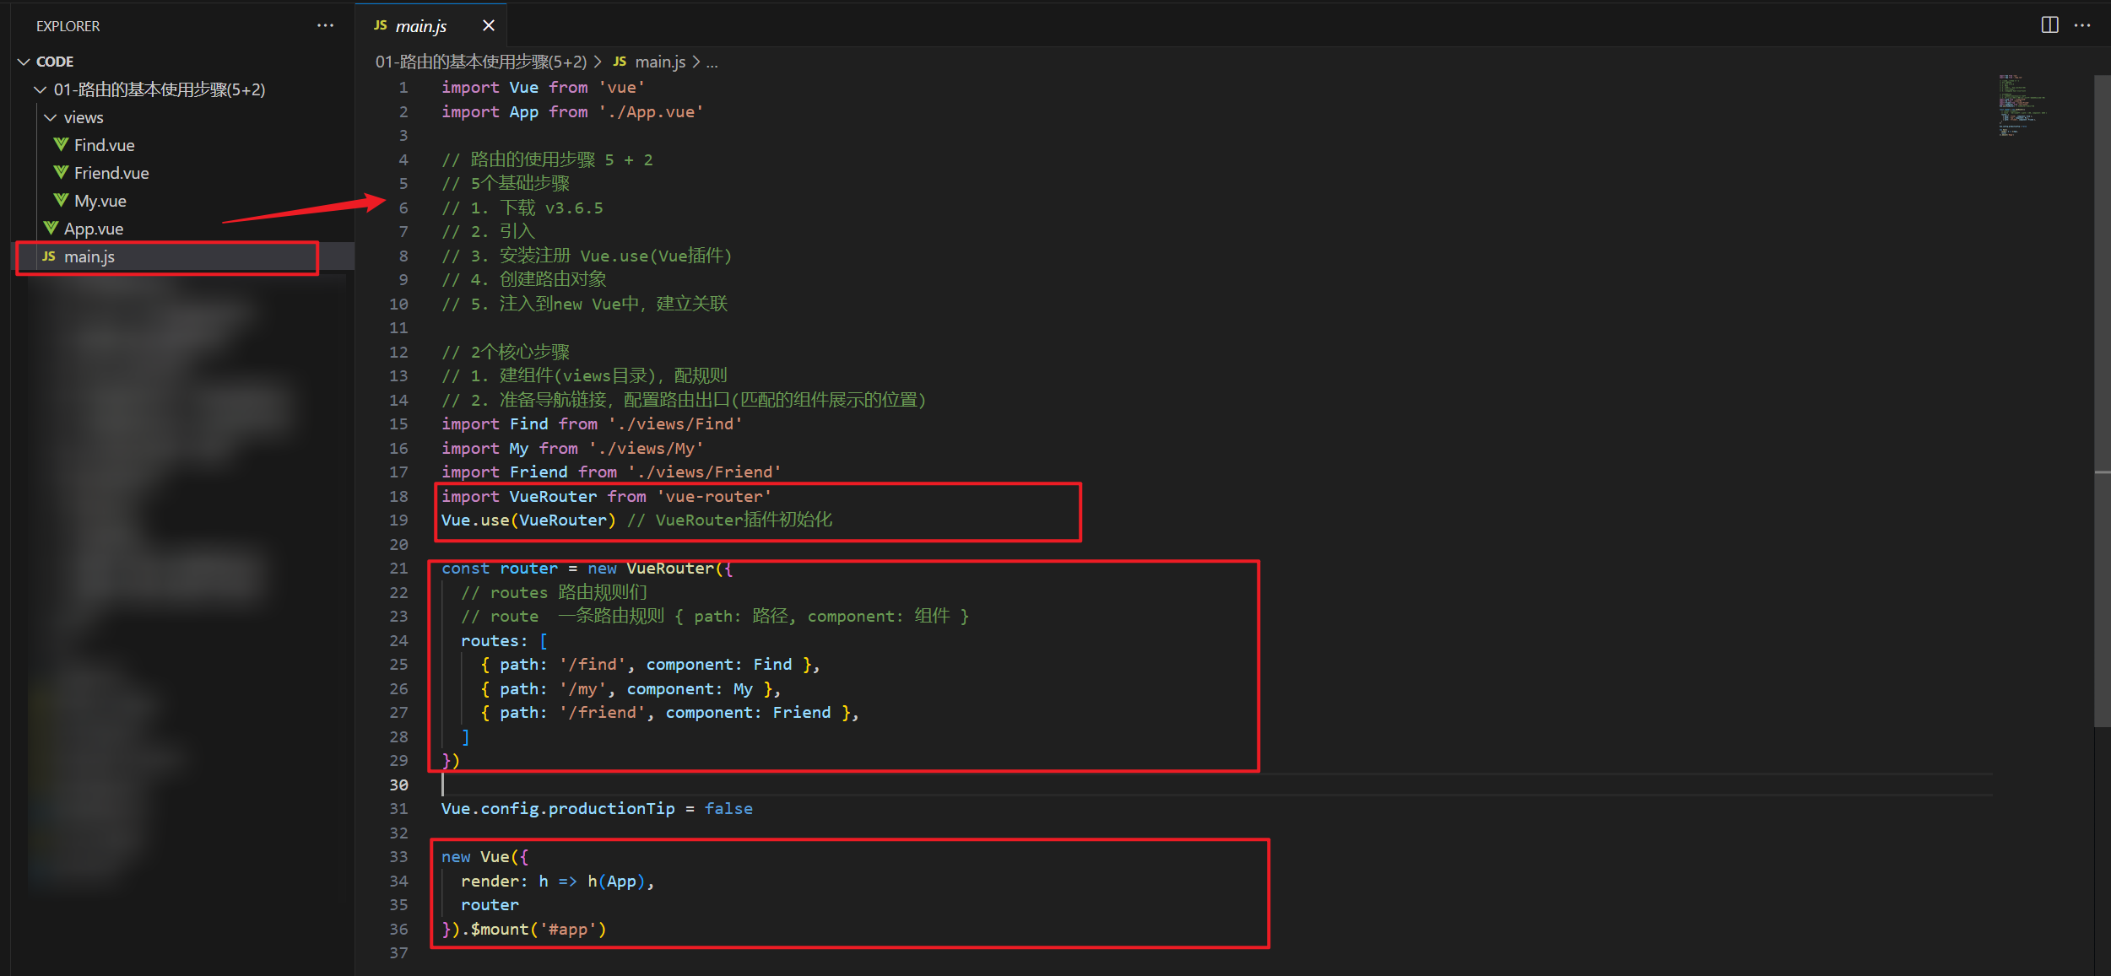The image size is (2111, 976).
Task: Collapse the views folder
Action: [51, 117]
